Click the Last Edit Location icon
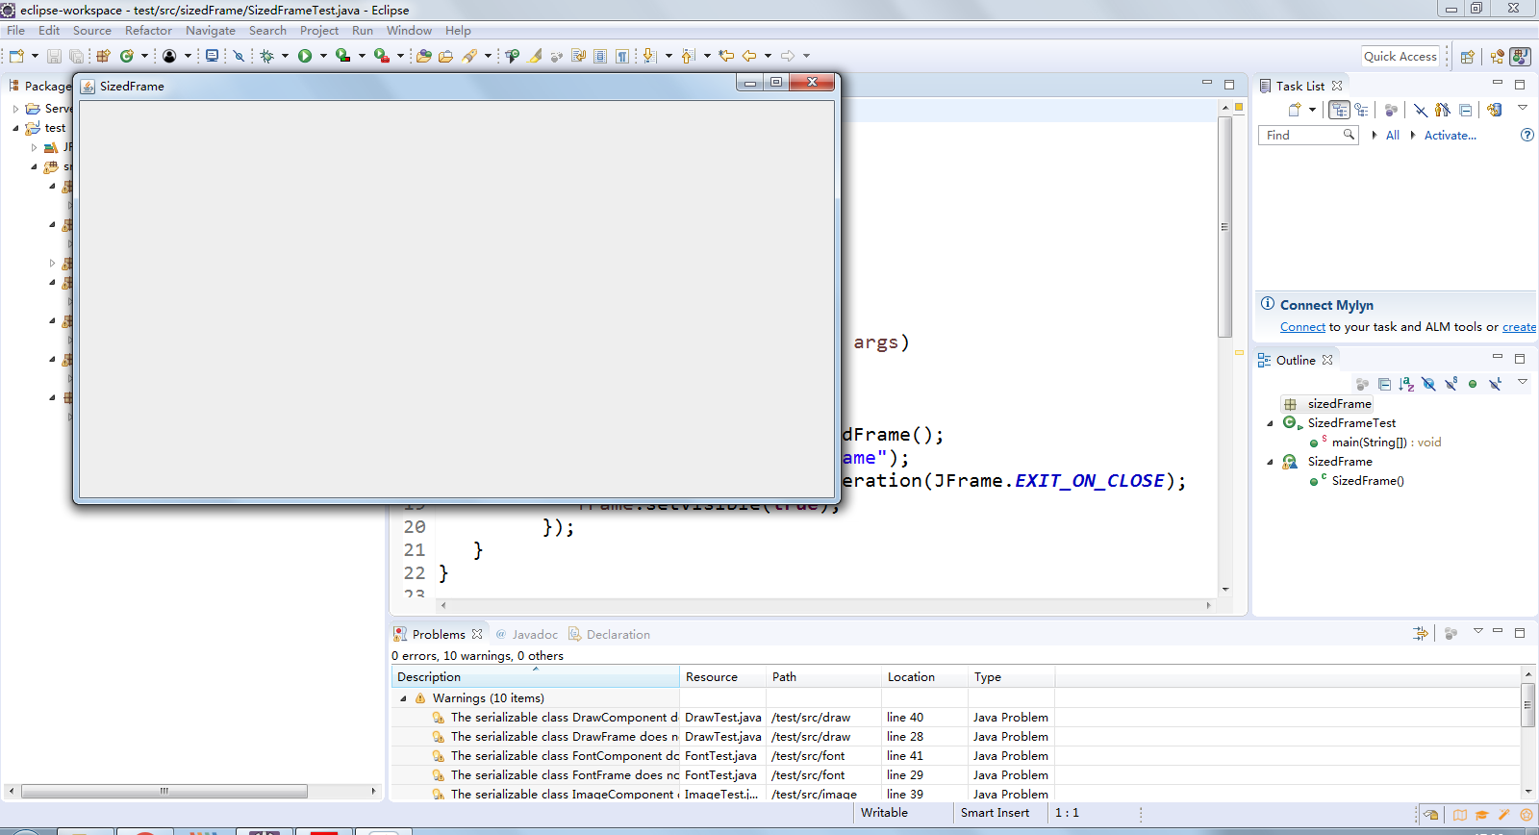 (726, 56)
